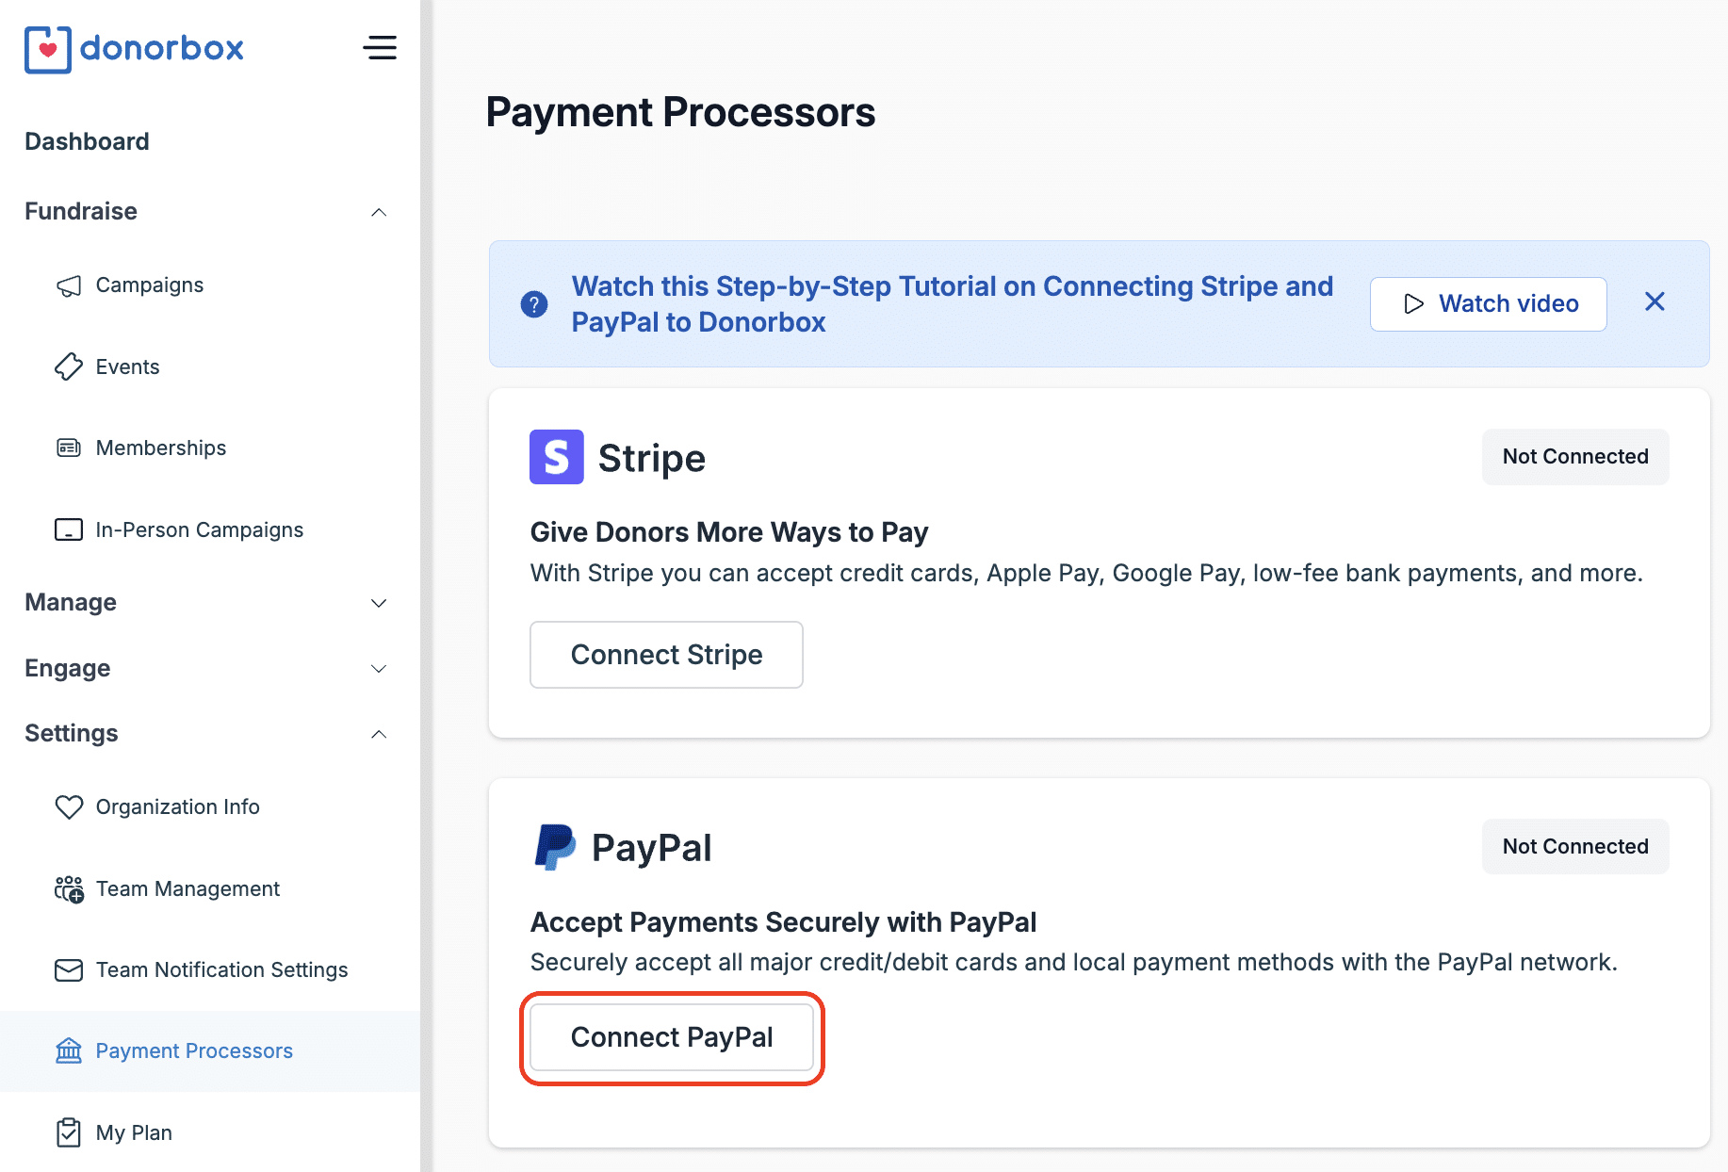Click the Stripe logo icon
The width and height of the screenshot is (1728, 1172).
[x=556, y=457]
